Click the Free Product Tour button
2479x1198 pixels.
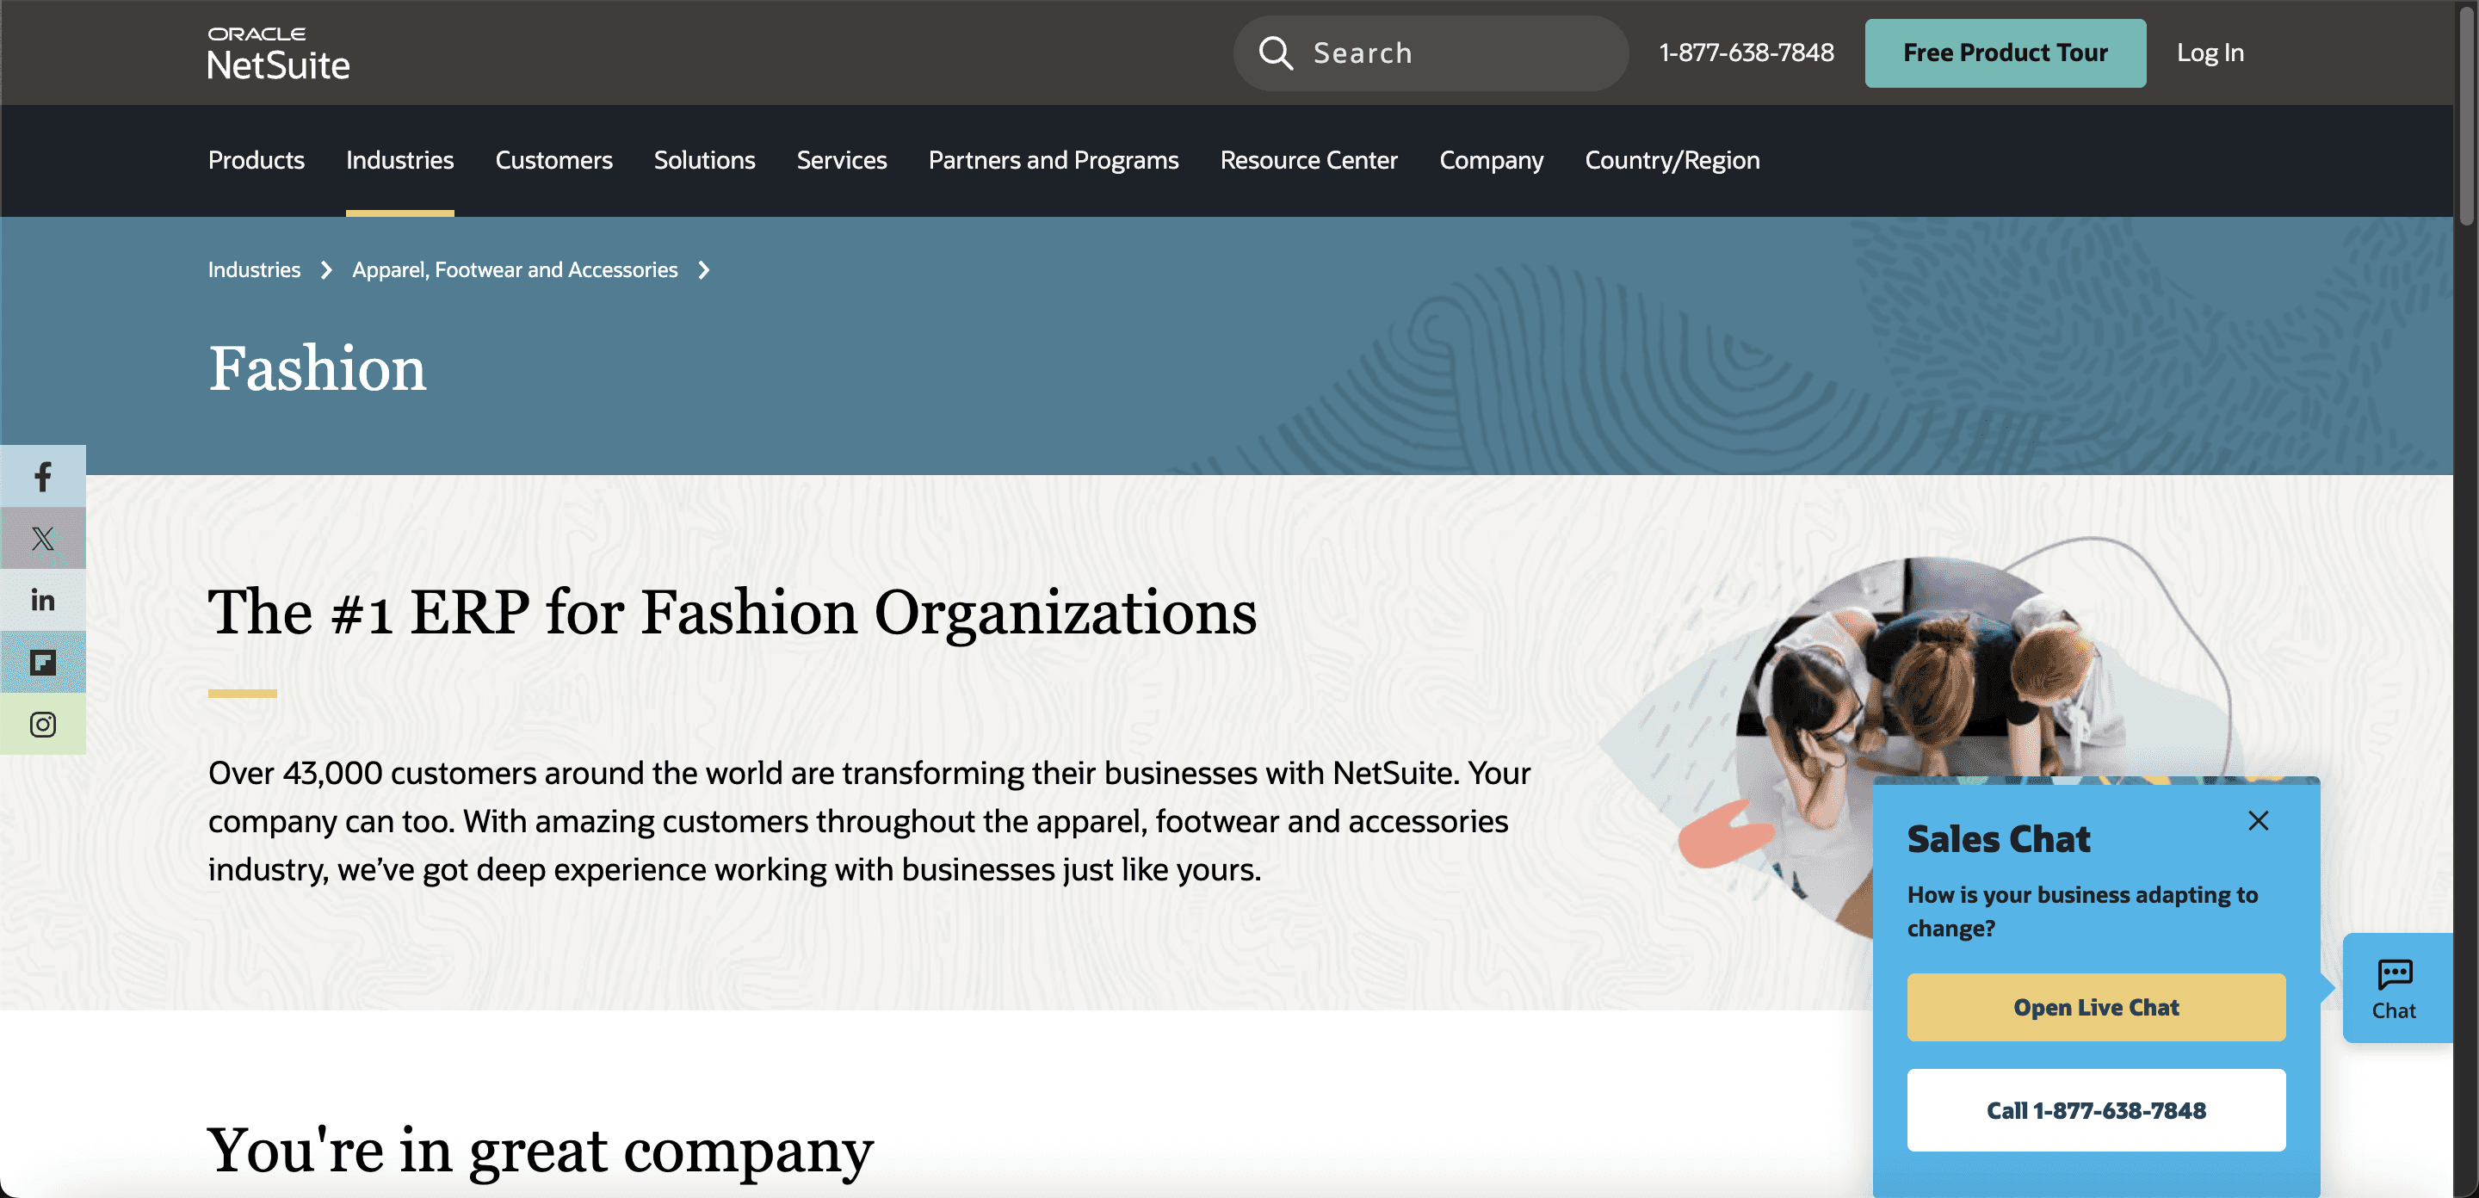[x=2005, y=52]
